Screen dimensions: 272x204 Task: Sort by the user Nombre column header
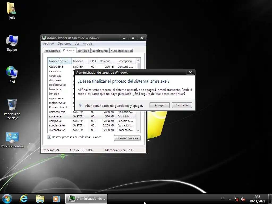tap(80, 61)
